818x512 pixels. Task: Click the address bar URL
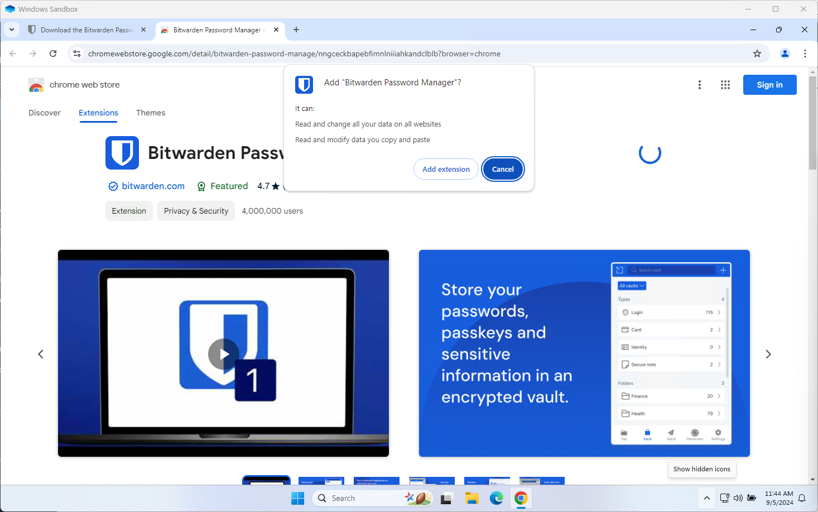point(294,54)
